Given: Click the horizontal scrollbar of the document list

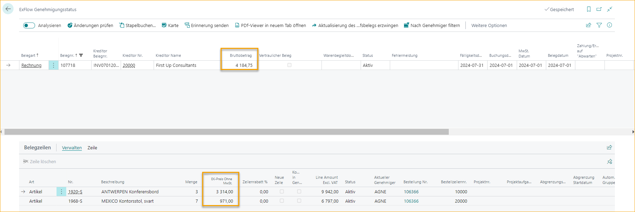Looking at the screenshot, I should (x=226, y=132).
